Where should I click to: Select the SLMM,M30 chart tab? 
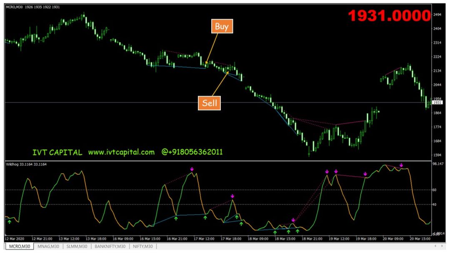point(77,246)
